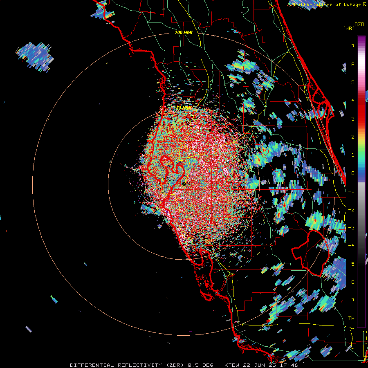Click the 7 dB value on color scale
The width and height of the screenshot is (368, 368).
pyautogui.click(x=353, y=46)
